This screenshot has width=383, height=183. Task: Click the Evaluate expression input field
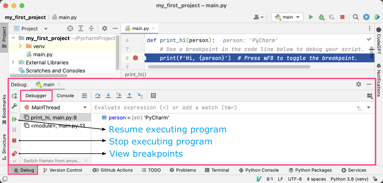click(220, 108)
